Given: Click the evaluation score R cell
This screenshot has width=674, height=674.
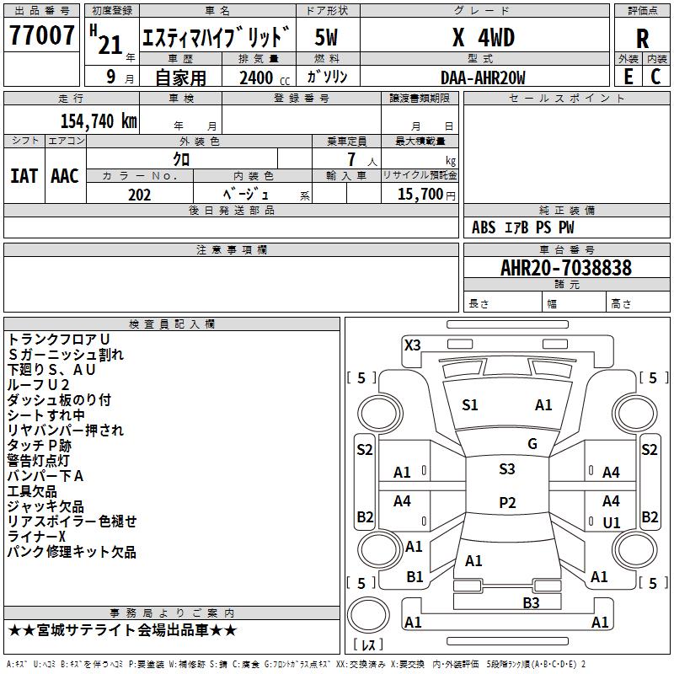Looking at the screenshot, I should (642, 39).
